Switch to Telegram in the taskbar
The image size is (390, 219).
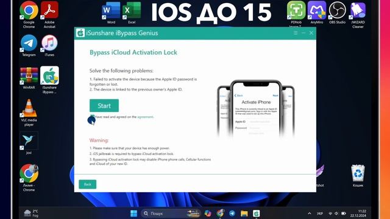point(232,214)
